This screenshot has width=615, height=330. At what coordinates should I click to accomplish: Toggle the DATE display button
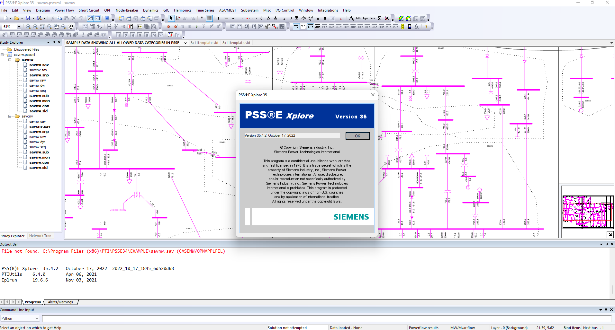pyautogui.click(x=318, y=27)
